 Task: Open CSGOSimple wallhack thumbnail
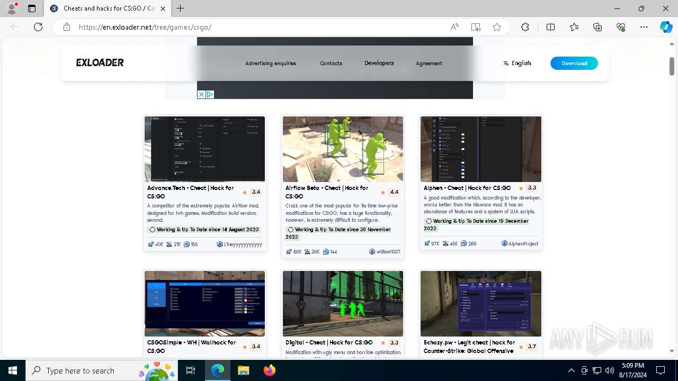205,304
